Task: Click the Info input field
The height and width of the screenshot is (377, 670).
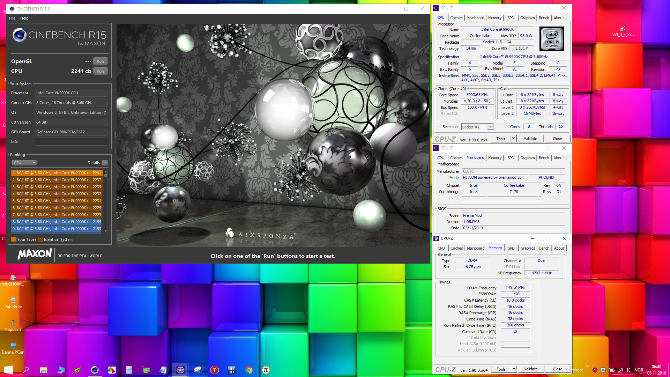Action: [x=71, y=142]
